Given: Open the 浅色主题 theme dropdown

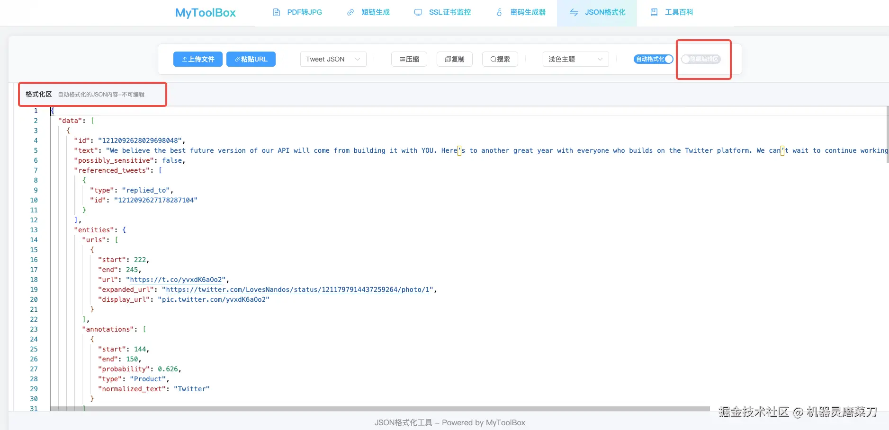Looking at the screenshot, I should pos(576,59).
